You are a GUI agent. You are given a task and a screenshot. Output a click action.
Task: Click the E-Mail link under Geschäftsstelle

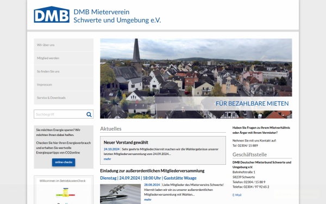(237, 195)
